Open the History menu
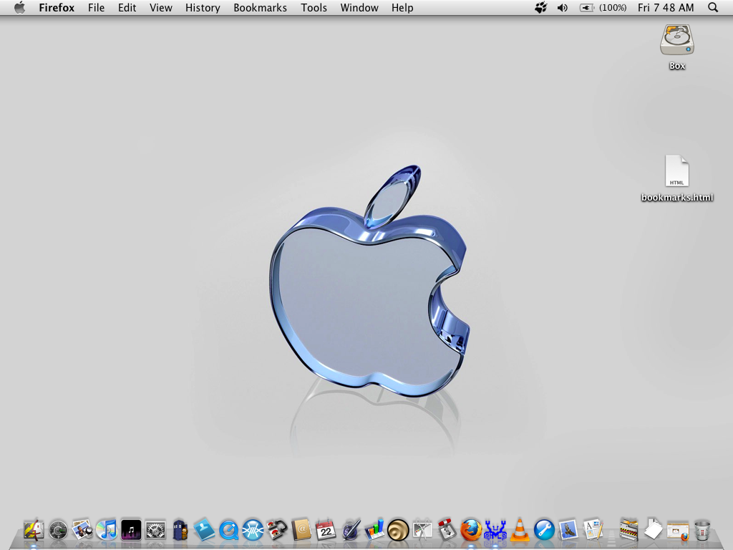Image resolution: width=733 pixels, height=550 pixels. point(203,7)
